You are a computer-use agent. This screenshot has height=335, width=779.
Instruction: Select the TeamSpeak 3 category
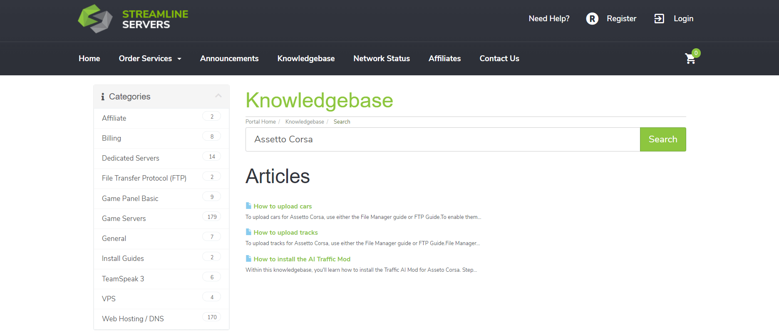point(161,279)
